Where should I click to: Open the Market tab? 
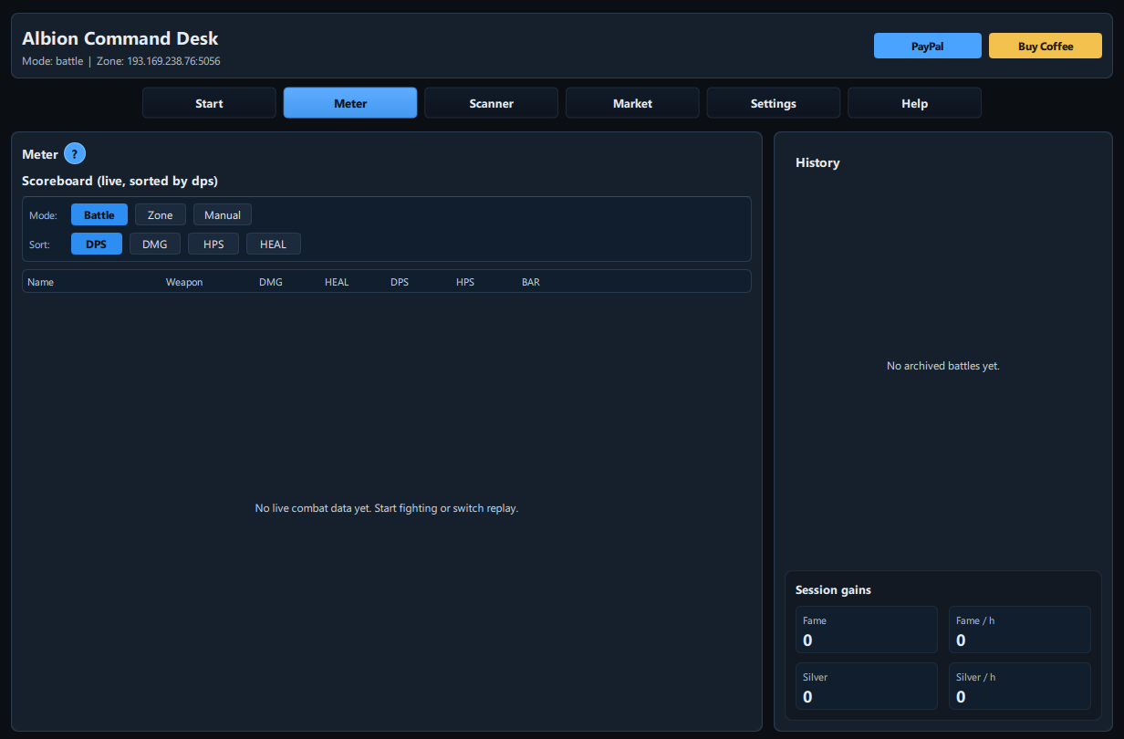[x=631, y=102]
